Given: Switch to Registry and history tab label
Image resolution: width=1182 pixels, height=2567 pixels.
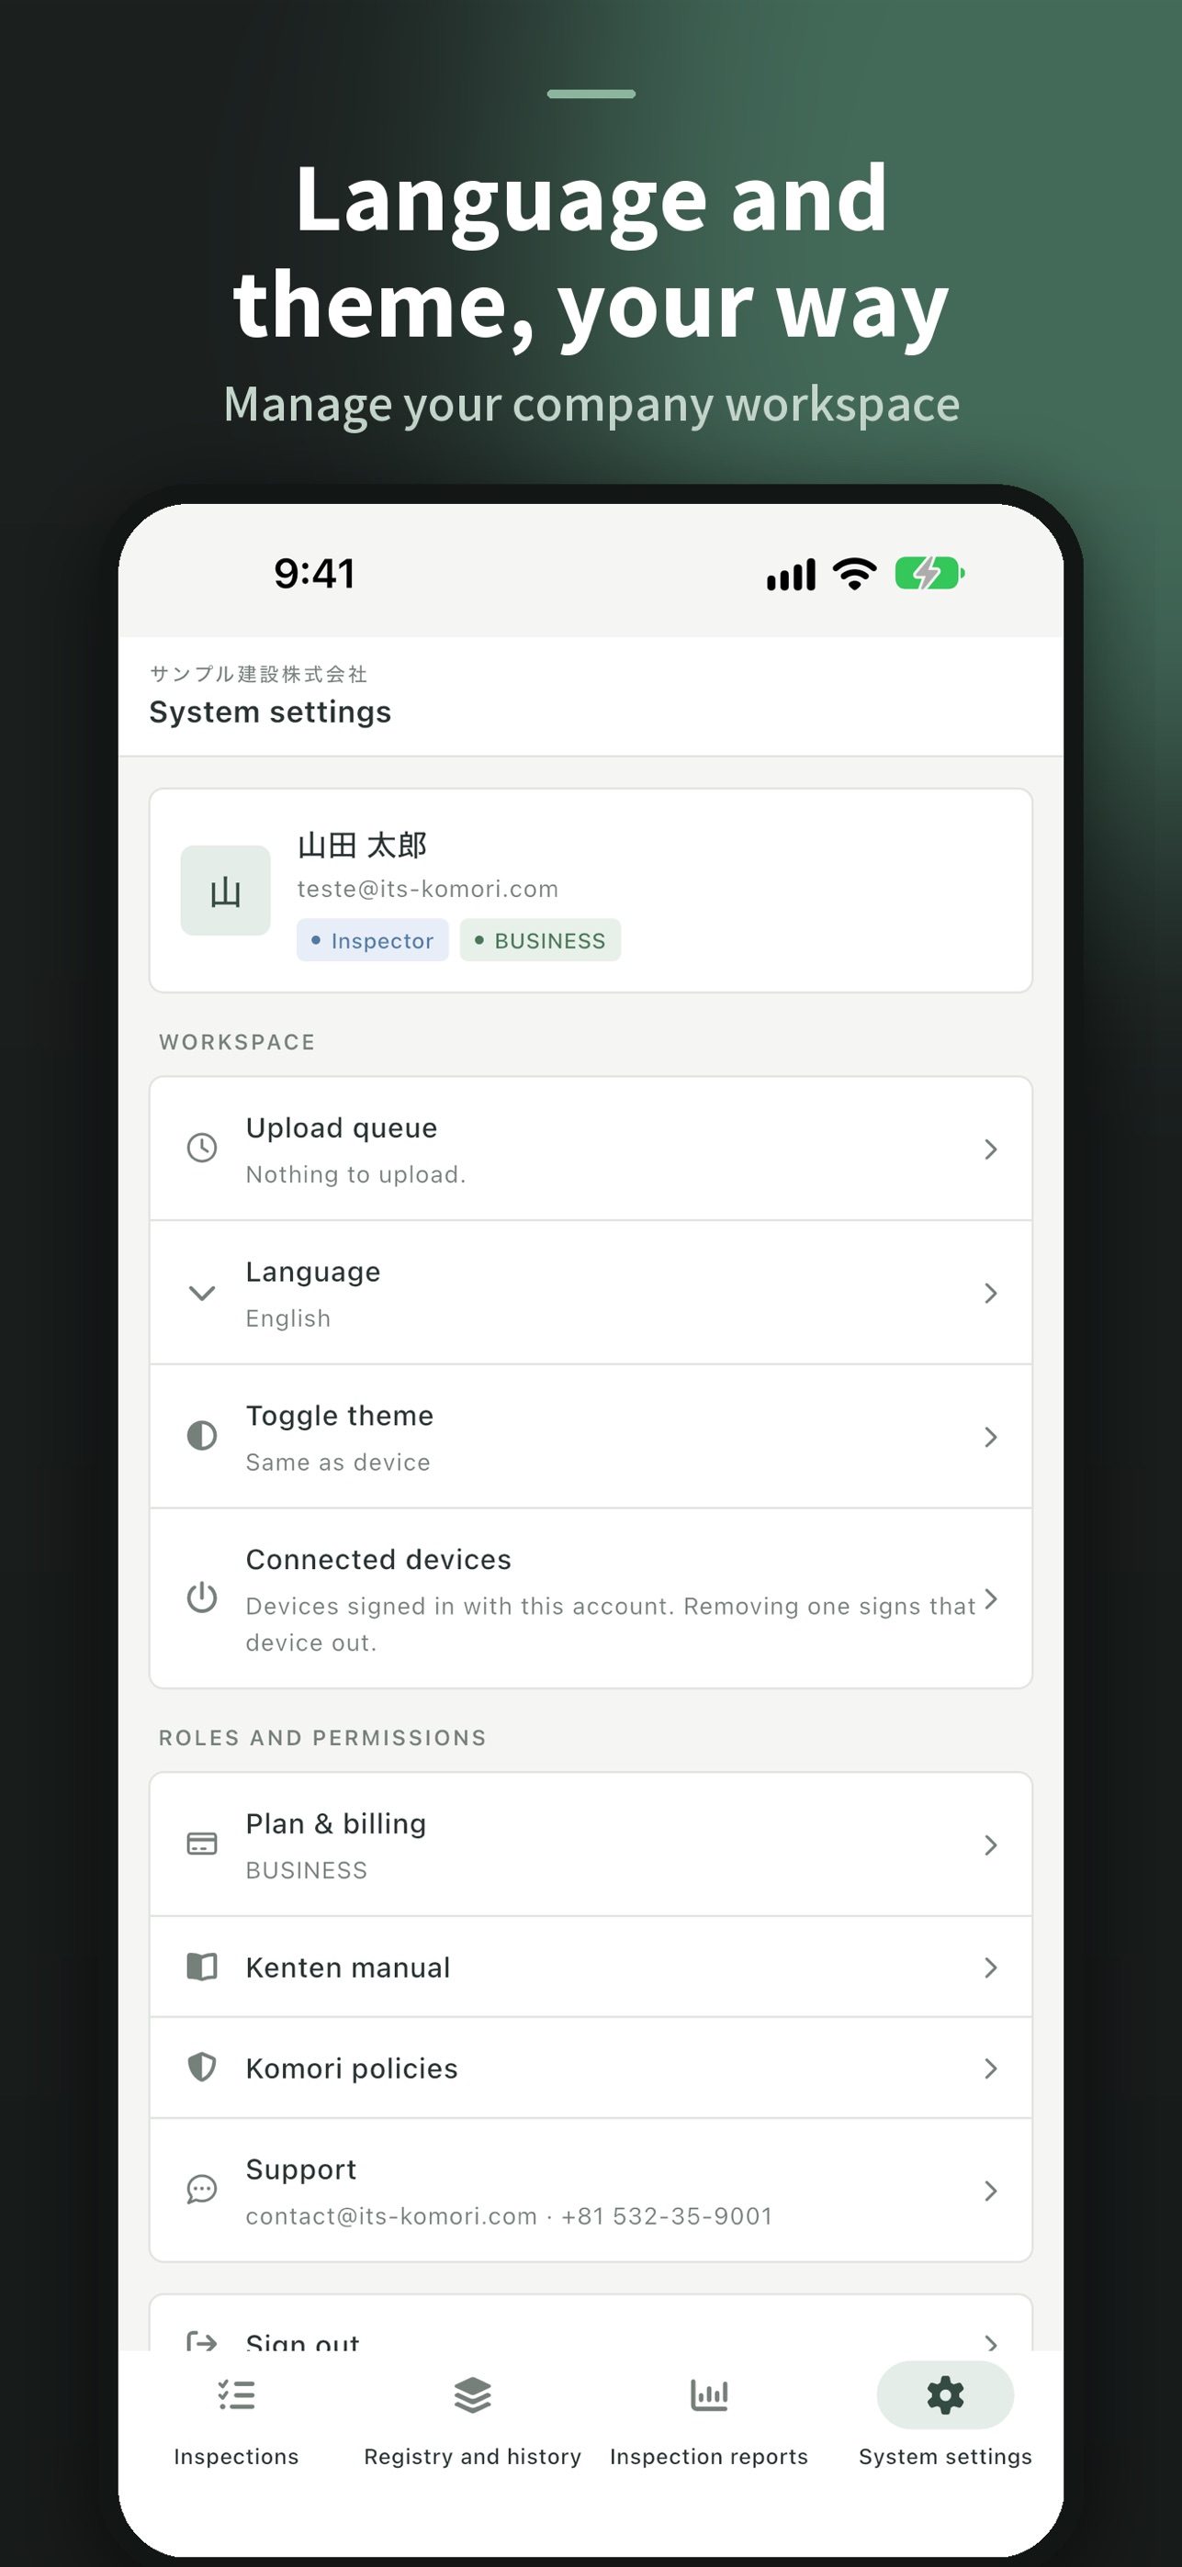Looking at the screenshot, I should point(472,2457).
